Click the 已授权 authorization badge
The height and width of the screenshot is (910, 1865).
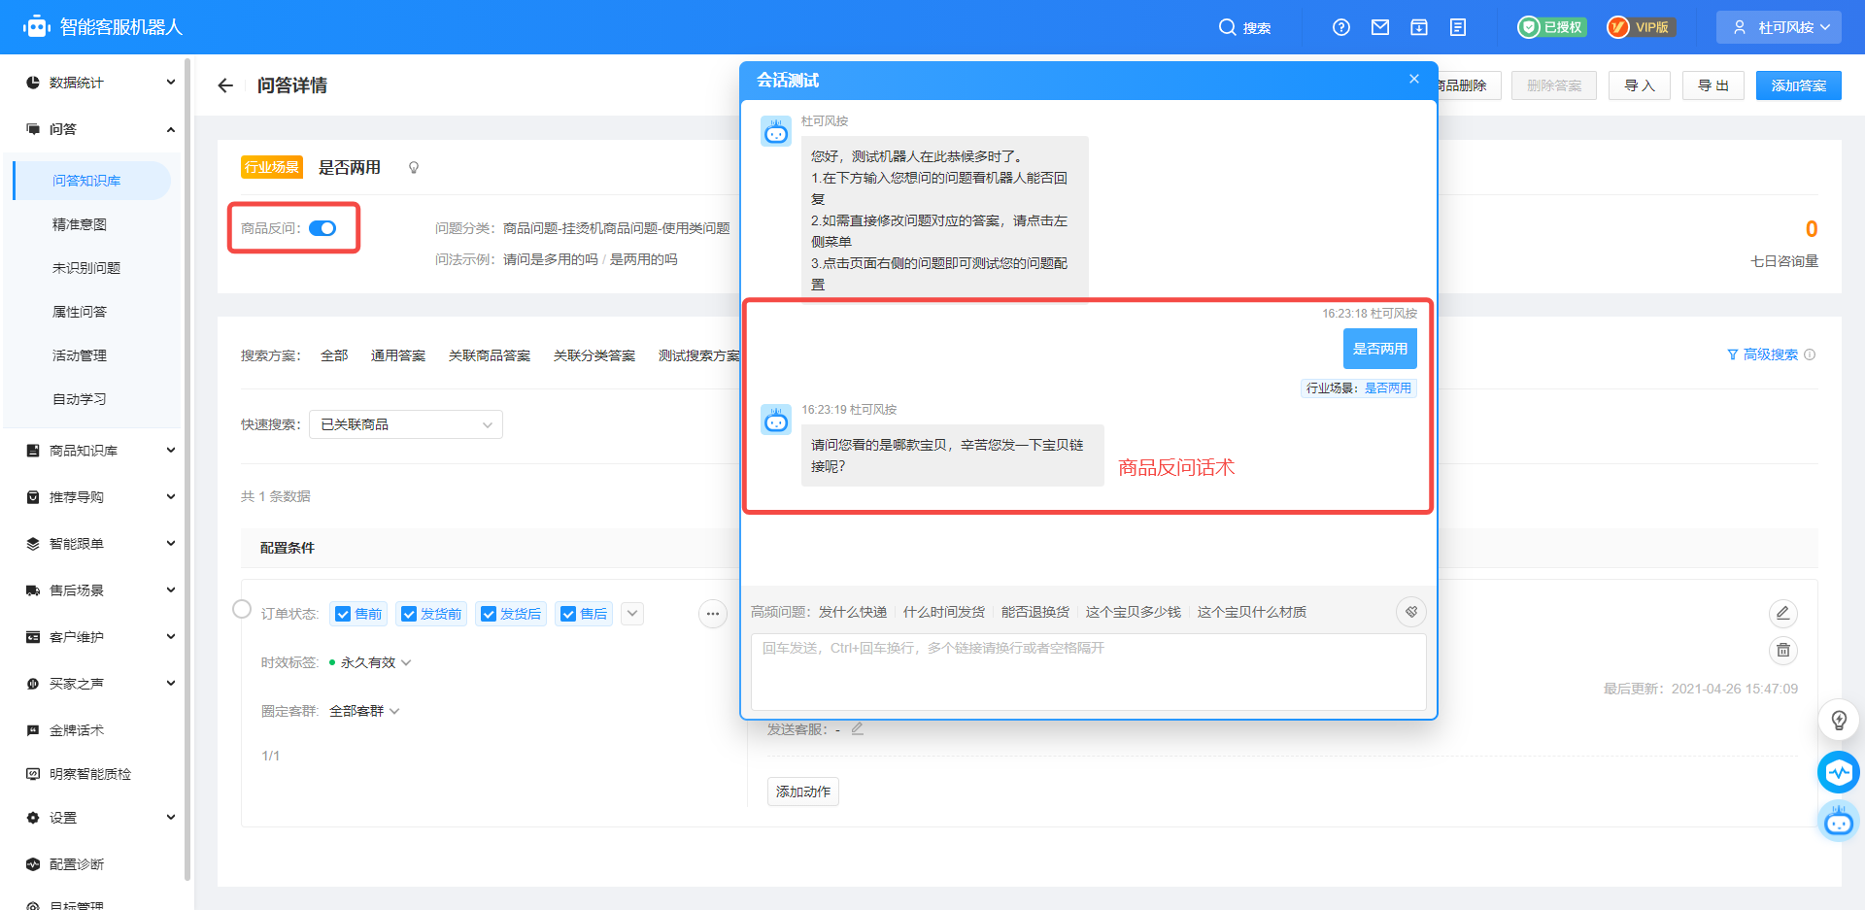pos(1552,27)
